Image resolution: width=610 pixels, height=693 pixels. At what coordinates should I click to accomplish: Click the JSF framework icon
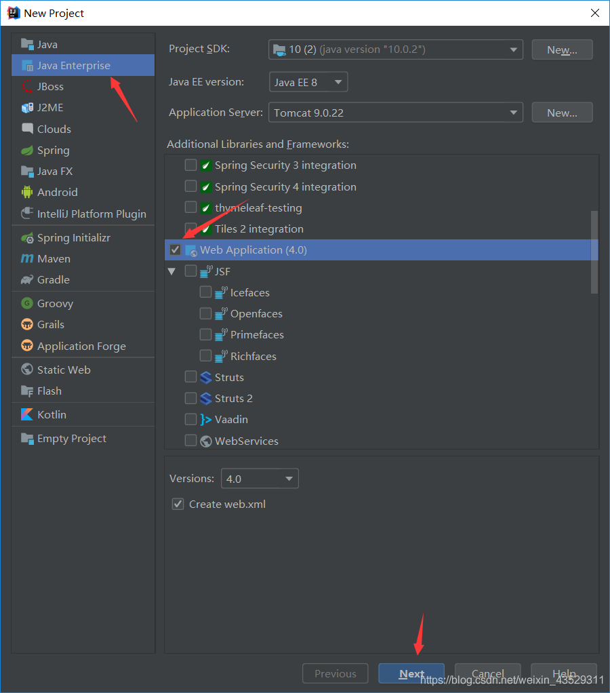tap(206, 271)
